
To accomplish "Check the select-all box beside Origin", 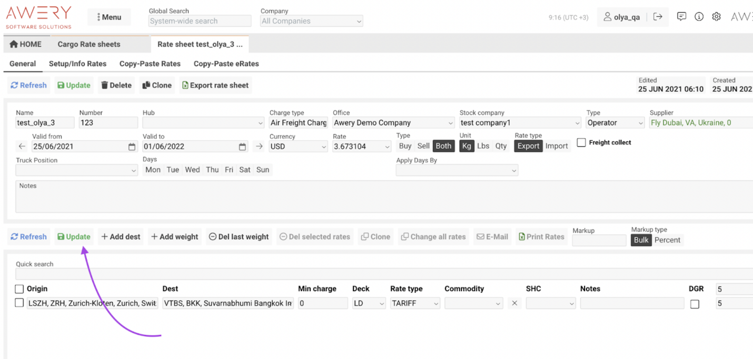I will [19, 289].
